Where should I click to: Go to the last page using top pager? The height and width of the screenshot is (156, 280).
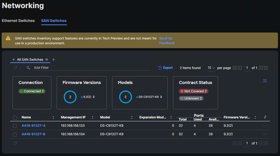click(266, 68)
